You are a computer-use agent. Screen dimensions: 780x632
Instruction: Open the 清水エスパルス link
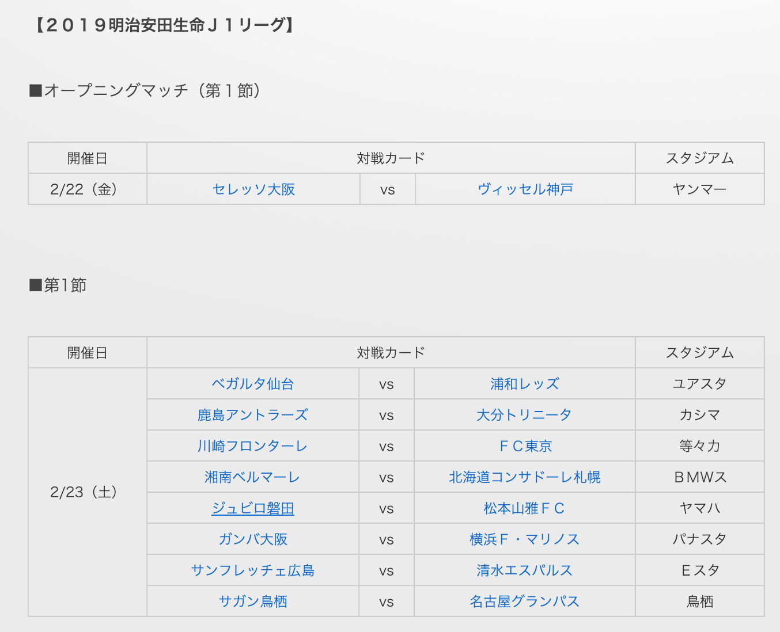(x=524, y=570)
